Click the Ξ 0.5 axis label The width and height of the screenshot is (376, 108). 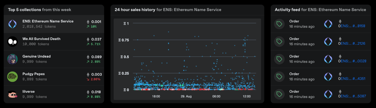(x=125, y=57)
